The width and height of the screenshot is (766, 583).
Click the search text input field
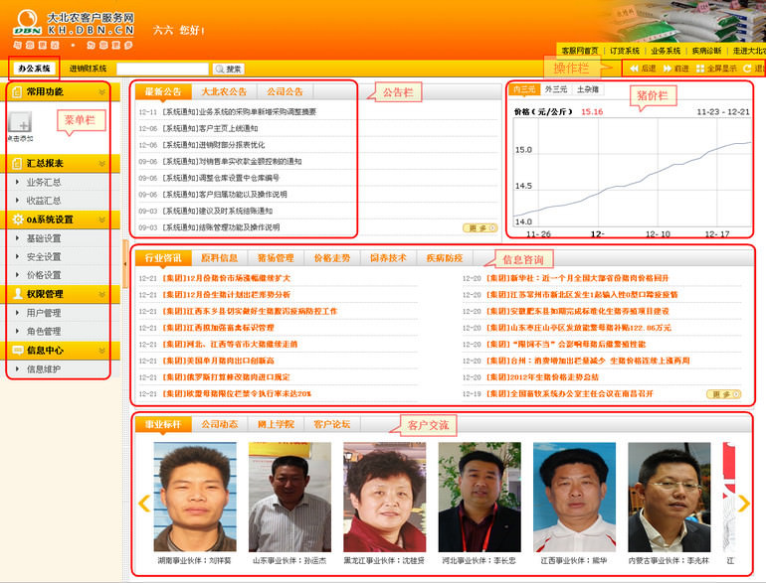[x=162, y=69]
